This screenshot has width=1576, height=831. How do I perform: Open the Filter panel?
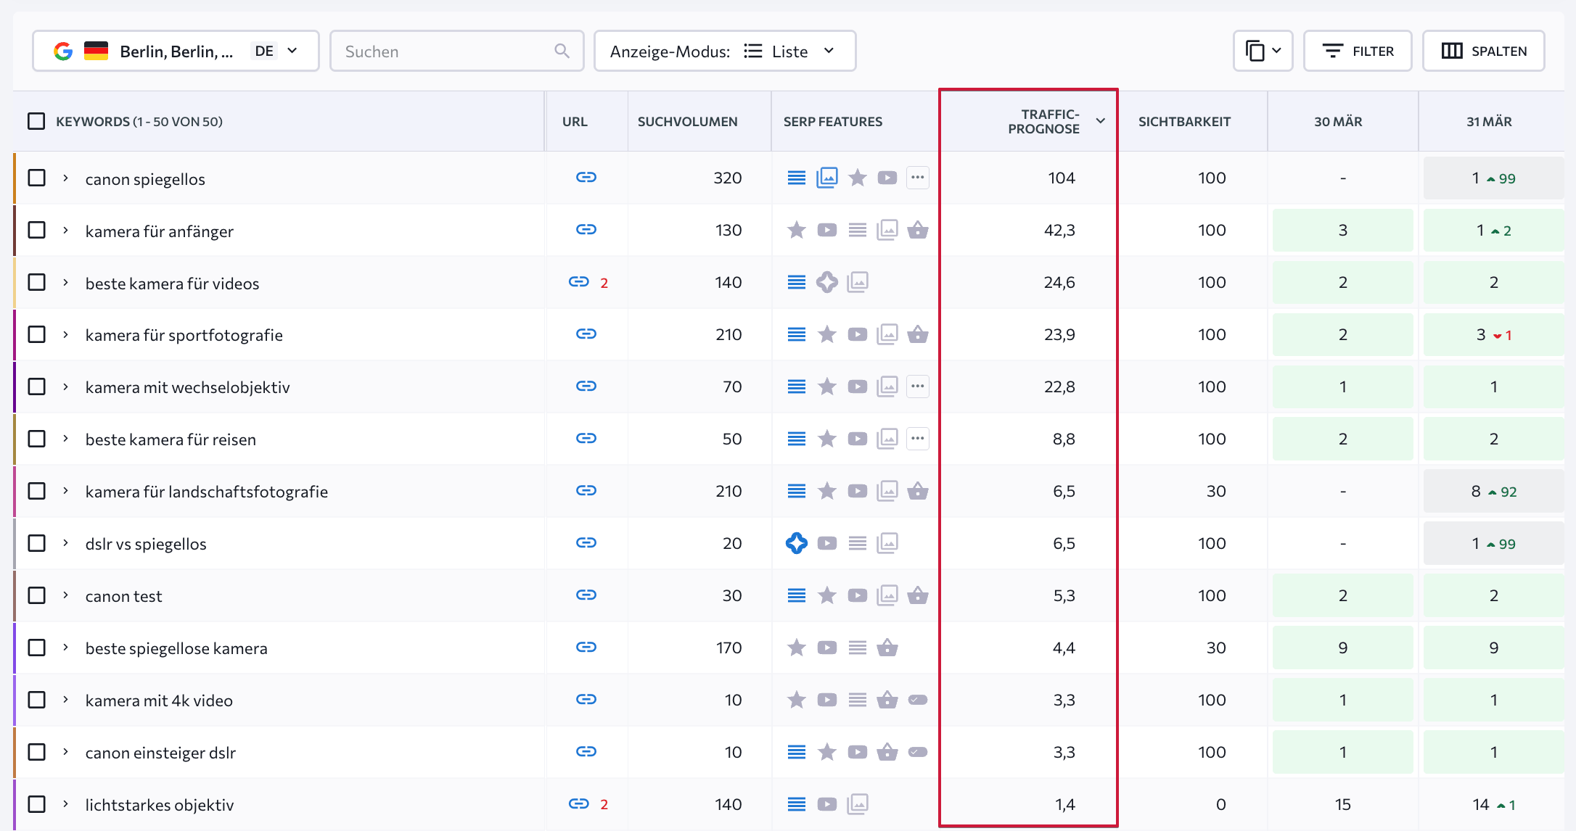[x=1357, y=50]
